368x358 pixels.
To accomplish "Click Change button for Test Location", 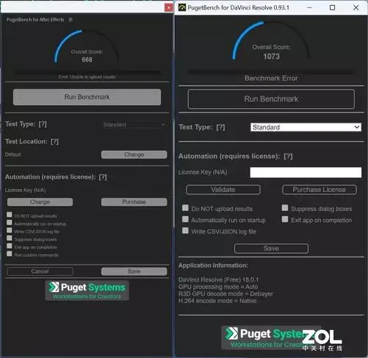I will click(134, 154).
